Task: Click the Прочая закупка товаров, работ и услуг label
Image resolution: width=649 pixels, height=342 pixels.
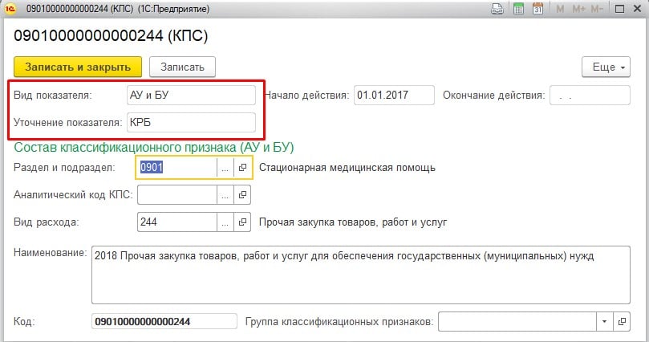Action: click(x=353, y=222)
